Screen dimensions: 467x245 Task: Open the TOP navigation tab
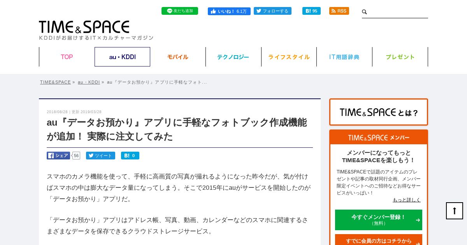(67, 57)
